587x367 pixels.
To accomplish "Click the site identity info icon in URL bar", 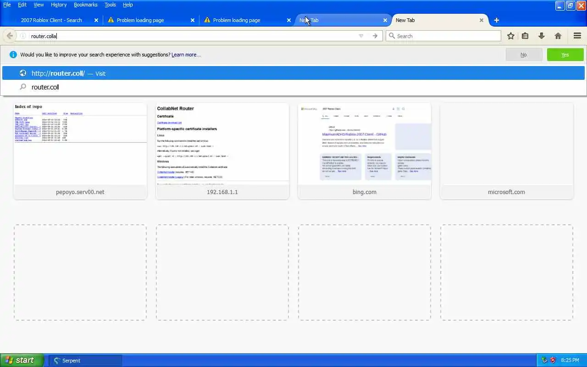I will point(23,36).
